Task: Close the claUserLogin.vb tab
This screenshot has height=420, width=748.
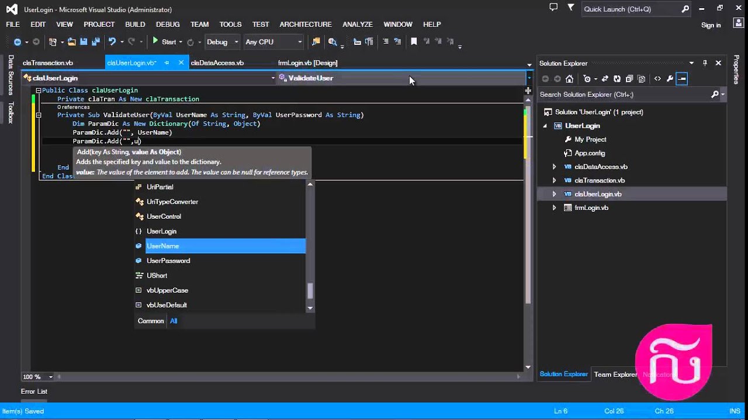Action: [x=181, y=62]
